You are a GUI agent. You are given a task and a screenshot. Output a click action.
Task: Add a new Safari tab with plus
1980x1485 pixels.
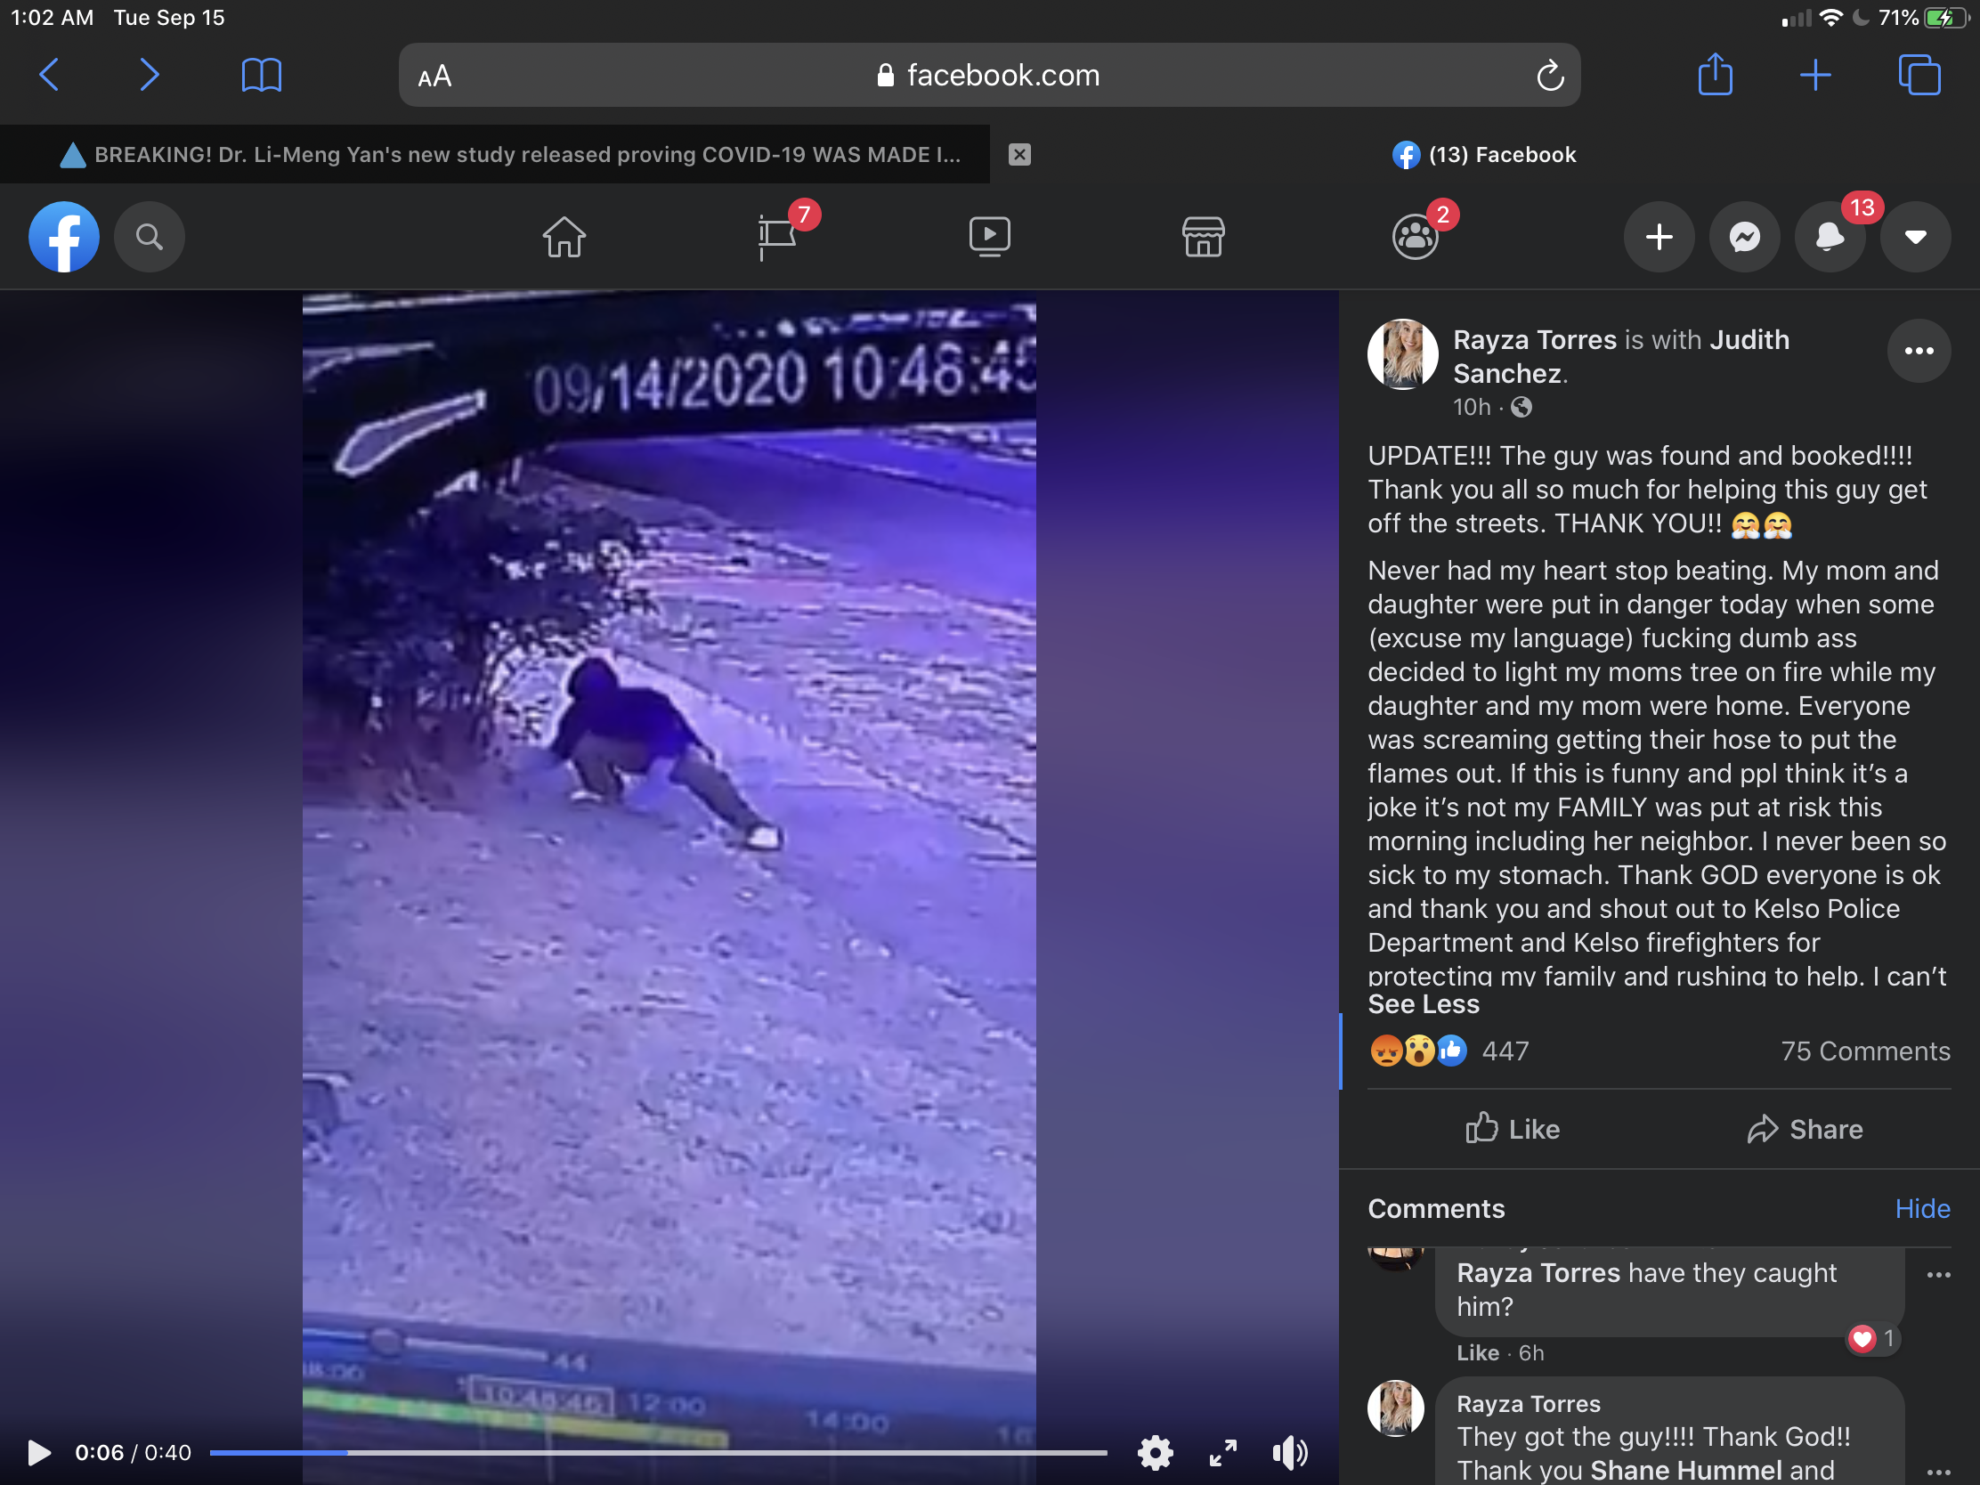pos(1814,75)
